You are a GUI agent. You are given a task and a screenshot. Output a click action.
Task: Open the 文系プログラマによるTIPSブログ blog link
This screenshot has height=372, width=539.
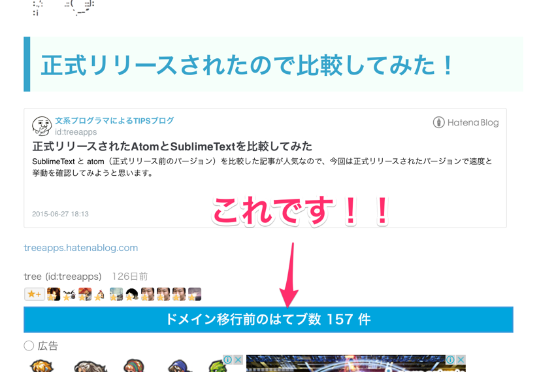click(114, 121)
